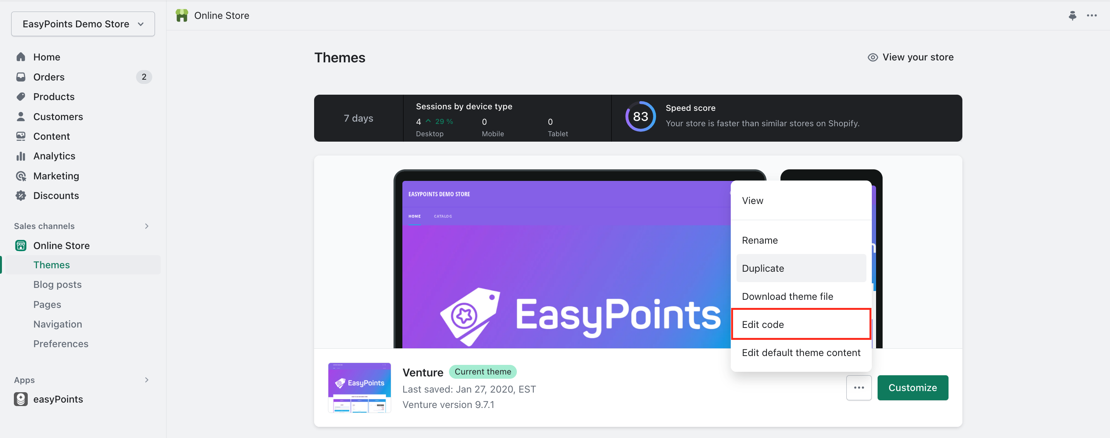The height and width of the screenshot is (438, 1110).
Task: Open the top-right three-dot menu
Action: [x=1091, y=15]
